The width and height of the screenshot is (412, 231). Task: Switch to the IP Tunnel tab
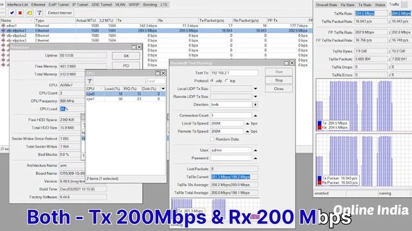pos(80,4)
